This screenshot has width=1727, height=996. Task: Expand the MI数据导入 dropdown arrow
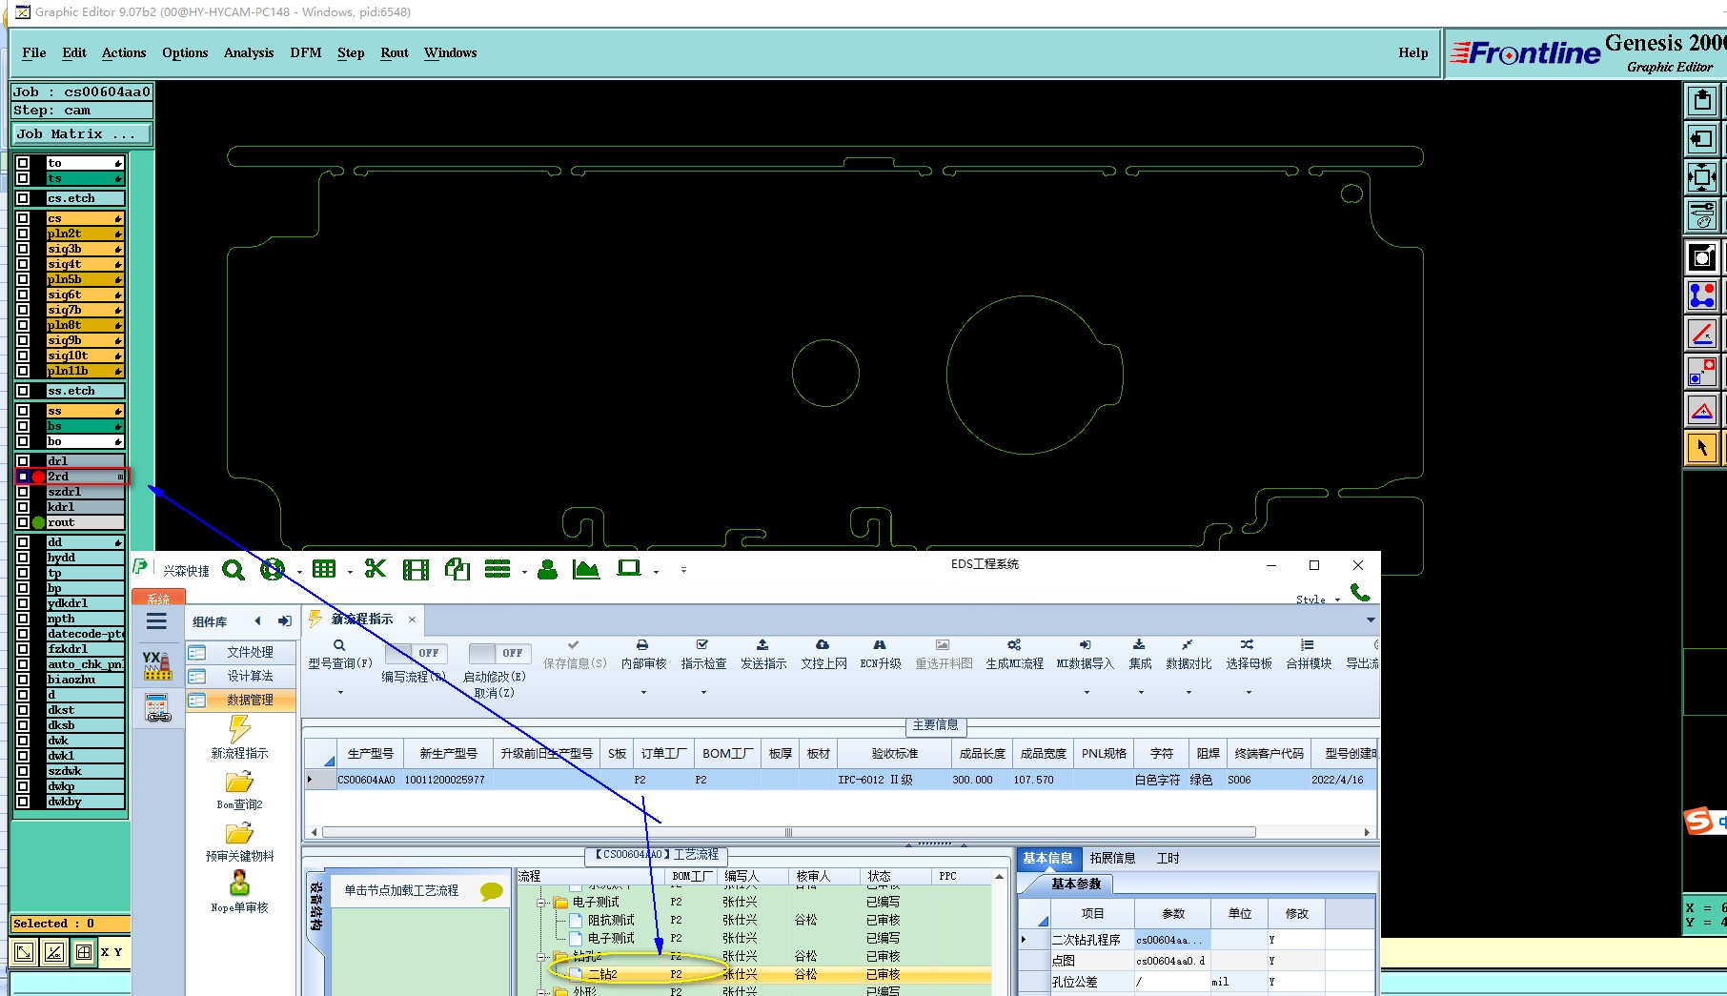[1086, 693]
